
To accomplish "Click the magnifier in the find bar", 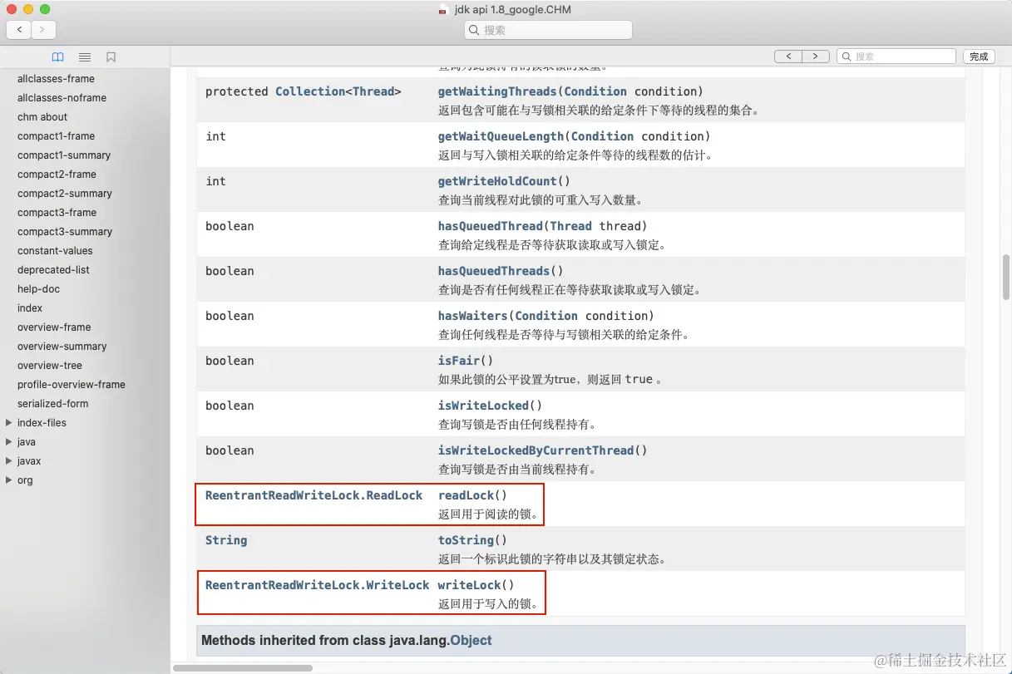I will 847,57.
